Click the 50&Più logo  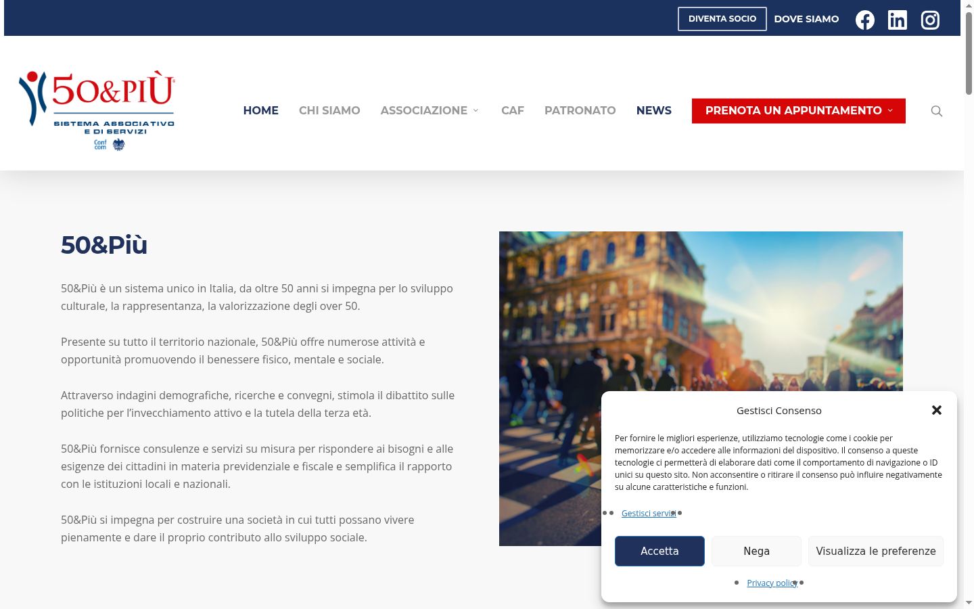97,110
